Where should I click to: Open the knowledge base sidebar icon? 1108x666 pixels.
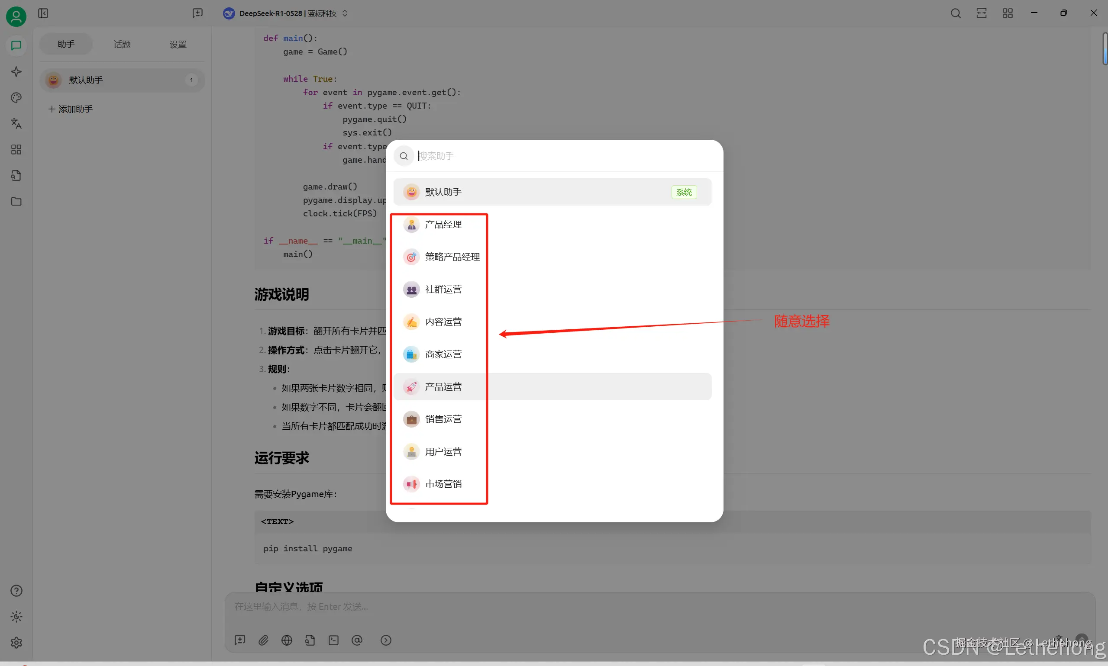pos(16,175)
